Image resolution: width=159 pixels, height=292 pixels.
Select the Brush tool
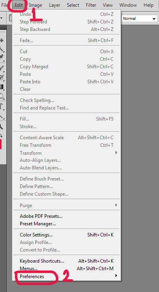click(2, 68)
